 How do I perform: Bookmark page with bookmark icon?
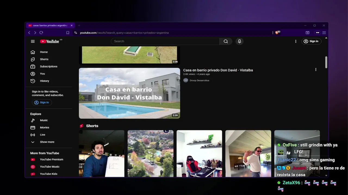click(x=68, y=33)
